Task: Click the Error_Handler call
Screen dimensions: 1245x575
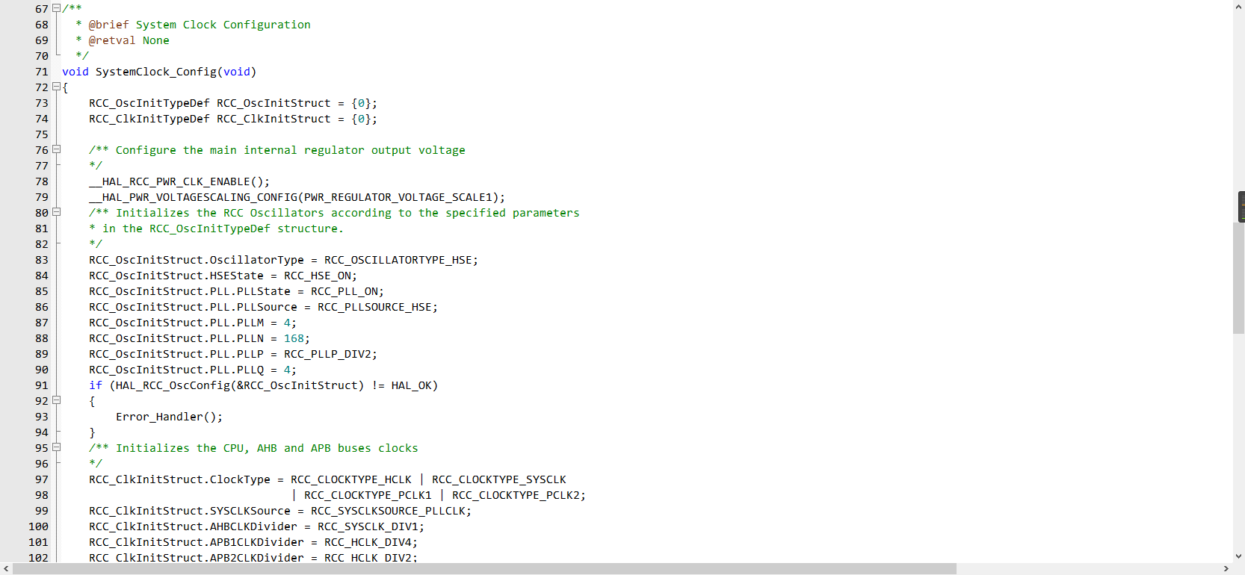Action: pos(168,417)
